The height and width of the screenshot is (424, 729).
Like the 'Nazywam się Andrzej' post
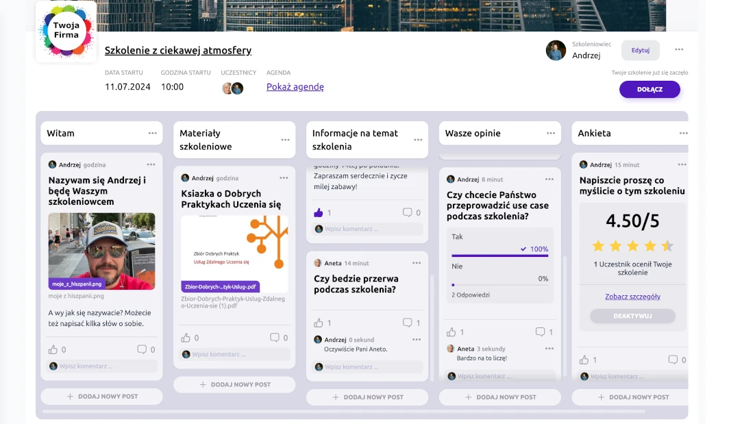pyautogui.click(x=53, y=349)
